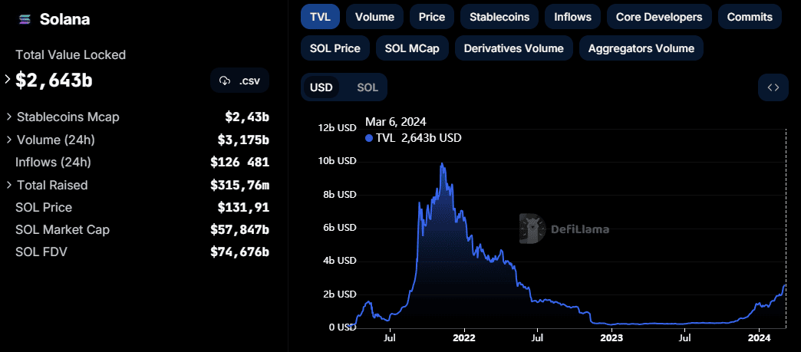This screenshot has height=352, width=801.
Task: Click the $57,847b market cap value
Action: [239, 230]
